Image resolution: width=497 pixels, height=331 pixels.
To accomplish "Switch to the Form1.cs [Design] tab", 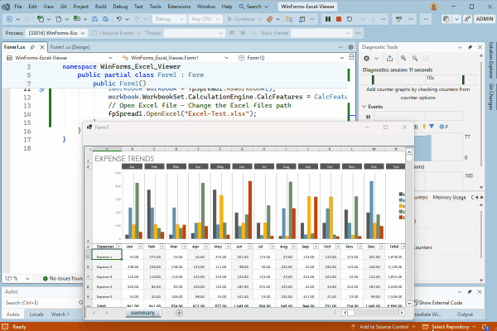I will (x=70, y=47).
